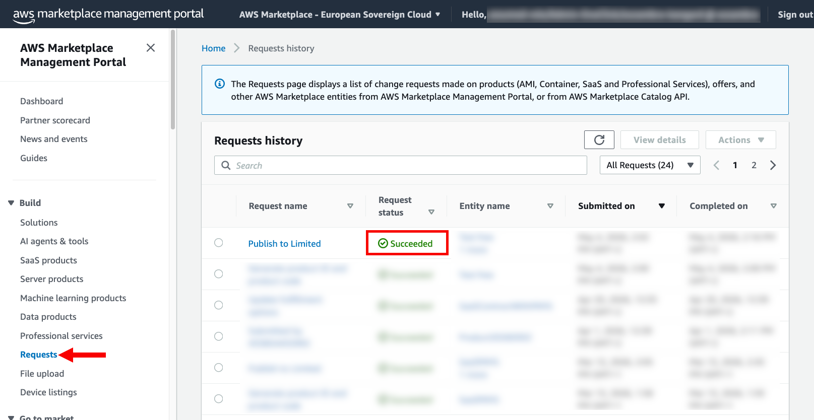The height and width of the screenshot is (420, 814).
Task: Collapse the Build section in the sidebar
Action: click(x=11, y=203)
